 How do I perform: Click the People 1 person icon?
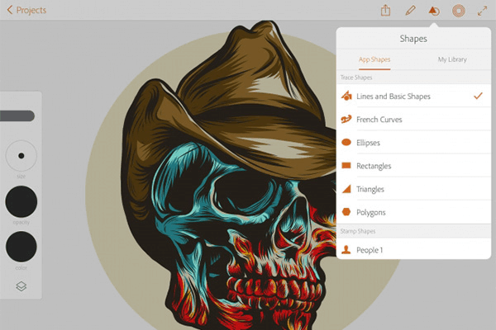[x=346, y=249]
